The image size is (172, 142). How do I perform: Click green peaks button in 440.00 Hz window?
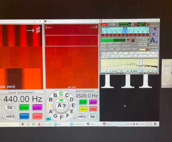pos(24,108)
